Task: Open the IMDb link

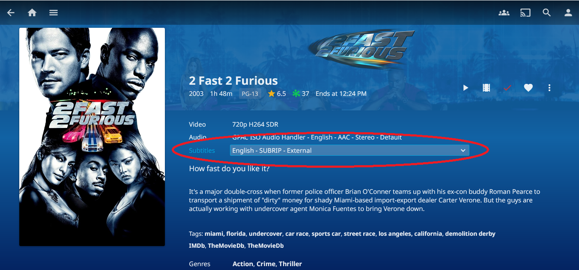Action: [x=197, y=246]
